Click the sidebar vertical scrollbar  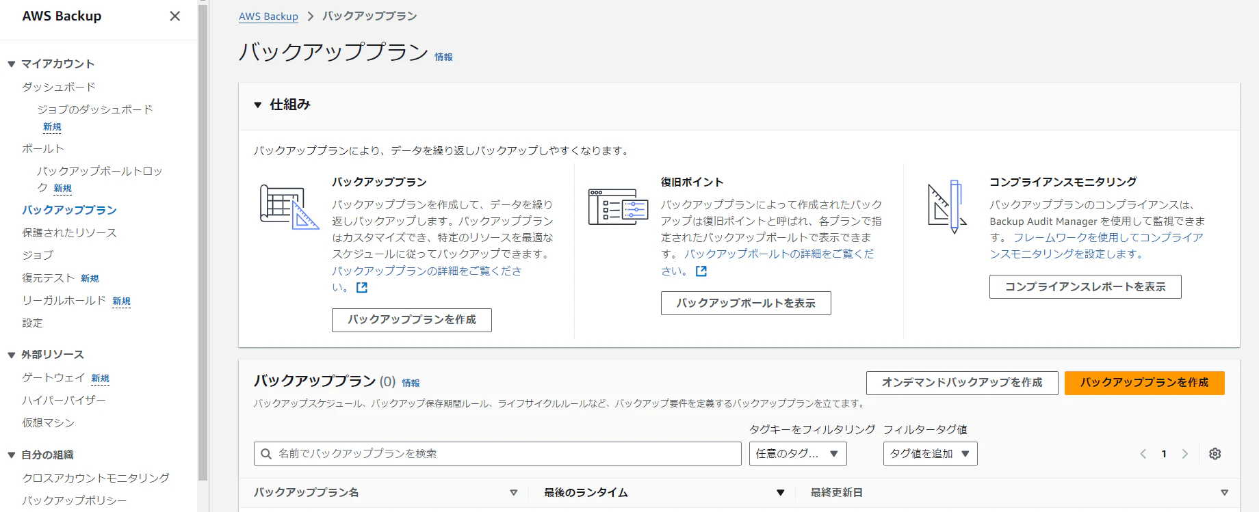coord(203,243)
